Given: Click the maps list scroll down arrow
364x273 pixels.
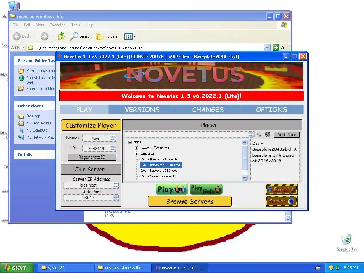Looking at the screenshot, I should (x=245, y=178).
